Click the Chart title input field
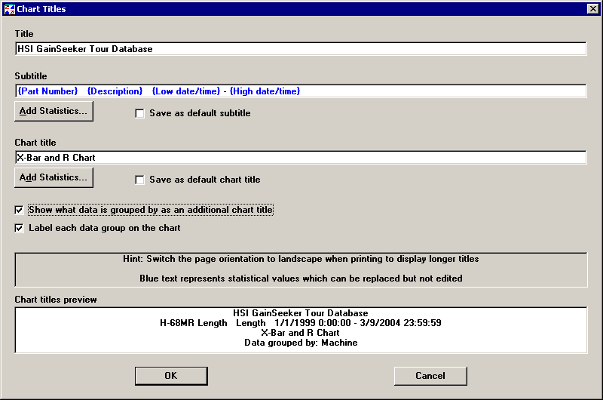This screenshot has height=400, width=603. tap(300, 158)
